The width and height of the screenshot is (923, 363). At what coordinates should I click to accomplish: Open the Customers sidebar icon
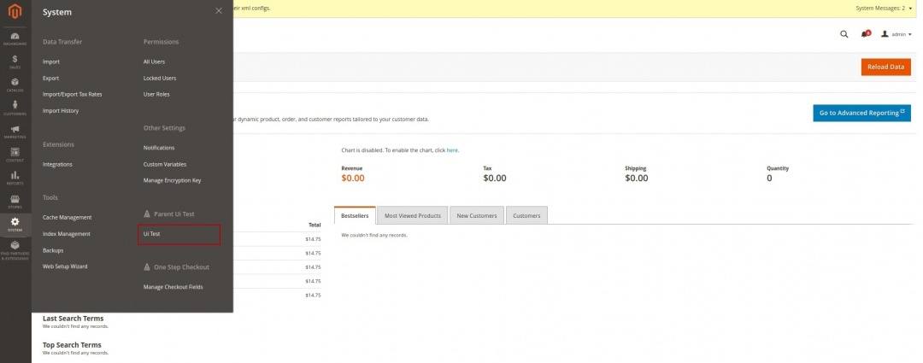coord(15,108)
